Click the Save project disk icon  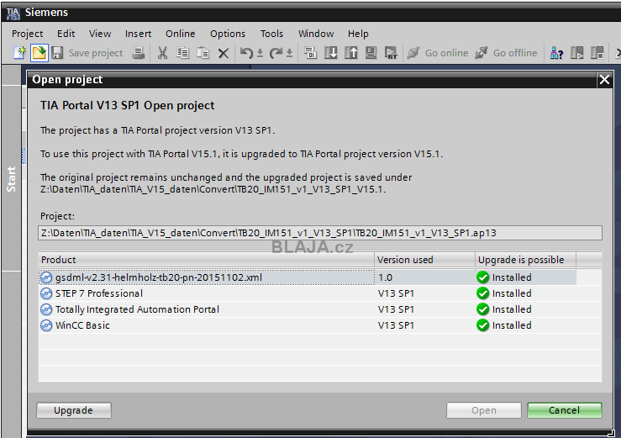point(57,53)
